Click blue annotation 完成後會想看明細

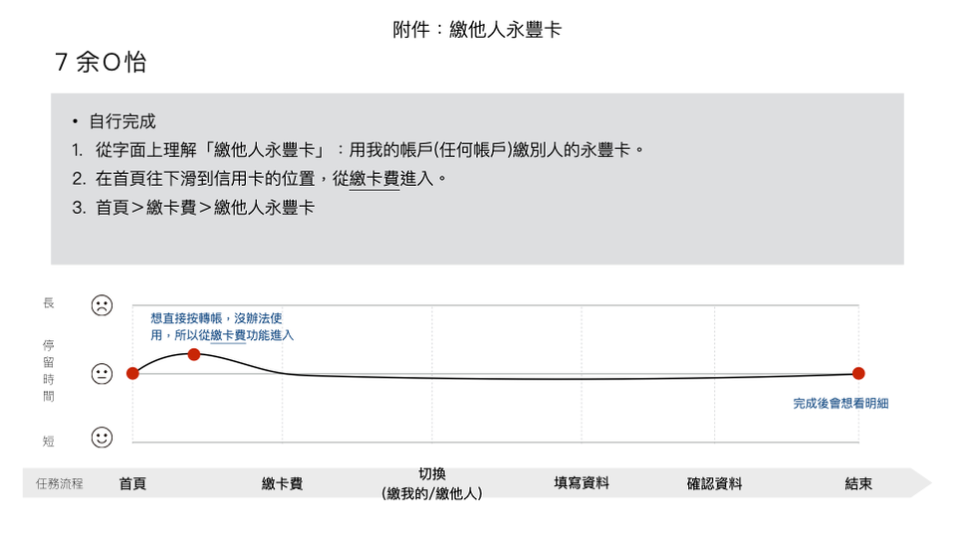point(840,404)
